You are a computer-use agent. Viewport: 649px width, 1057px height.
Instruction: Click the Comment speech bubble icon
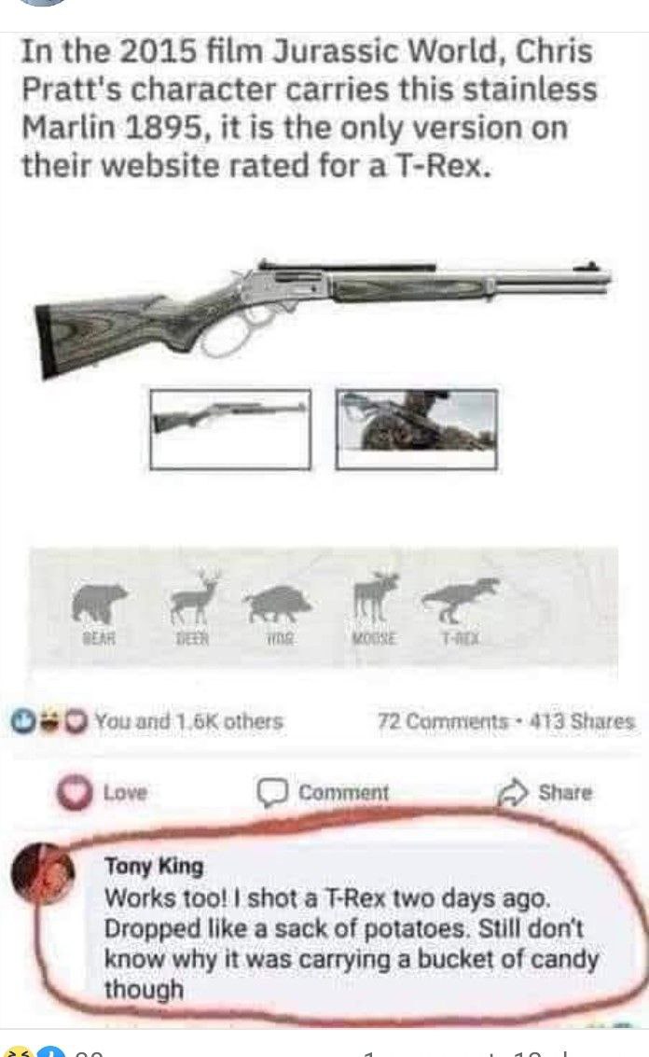(x=273, y=793)
